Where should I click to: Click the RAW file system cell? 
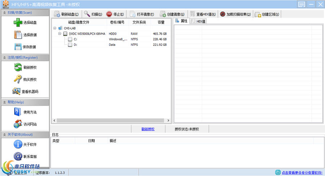click(x=134, y=34)
